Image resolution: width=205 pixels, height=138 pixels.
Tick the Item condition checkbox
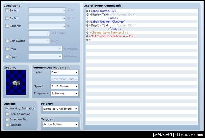[7, 49]
